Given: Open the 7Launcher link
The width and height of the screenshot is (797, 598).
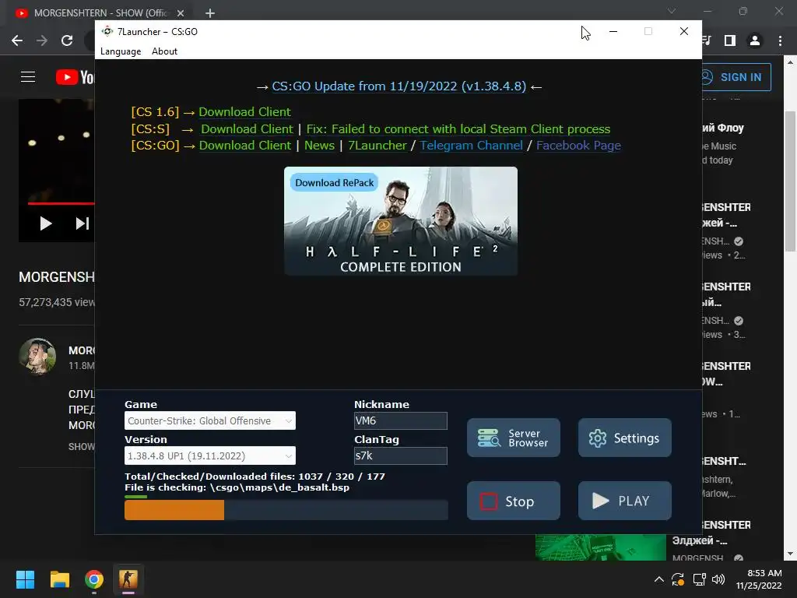Looking at the screenshot, I should pos(377,146).
